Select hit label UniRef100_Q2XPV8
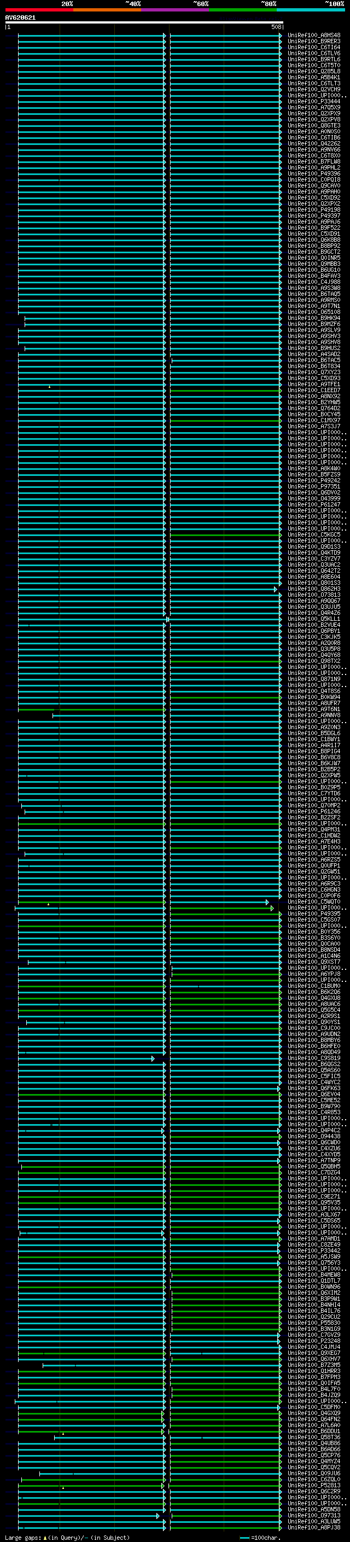 point(314,119)
